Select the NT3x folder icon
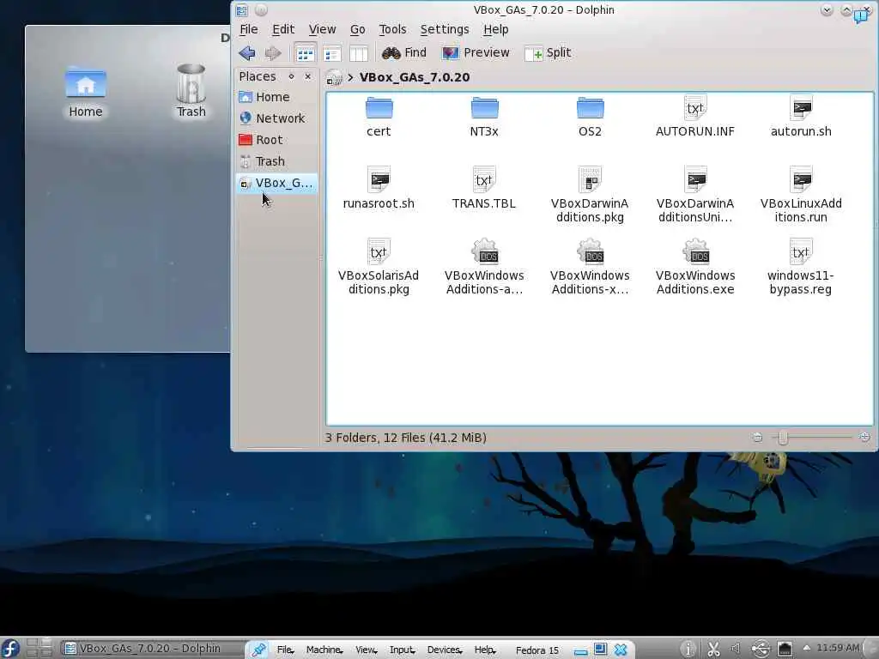The height and width of the screenshot is (659, 879). point(484,107)
